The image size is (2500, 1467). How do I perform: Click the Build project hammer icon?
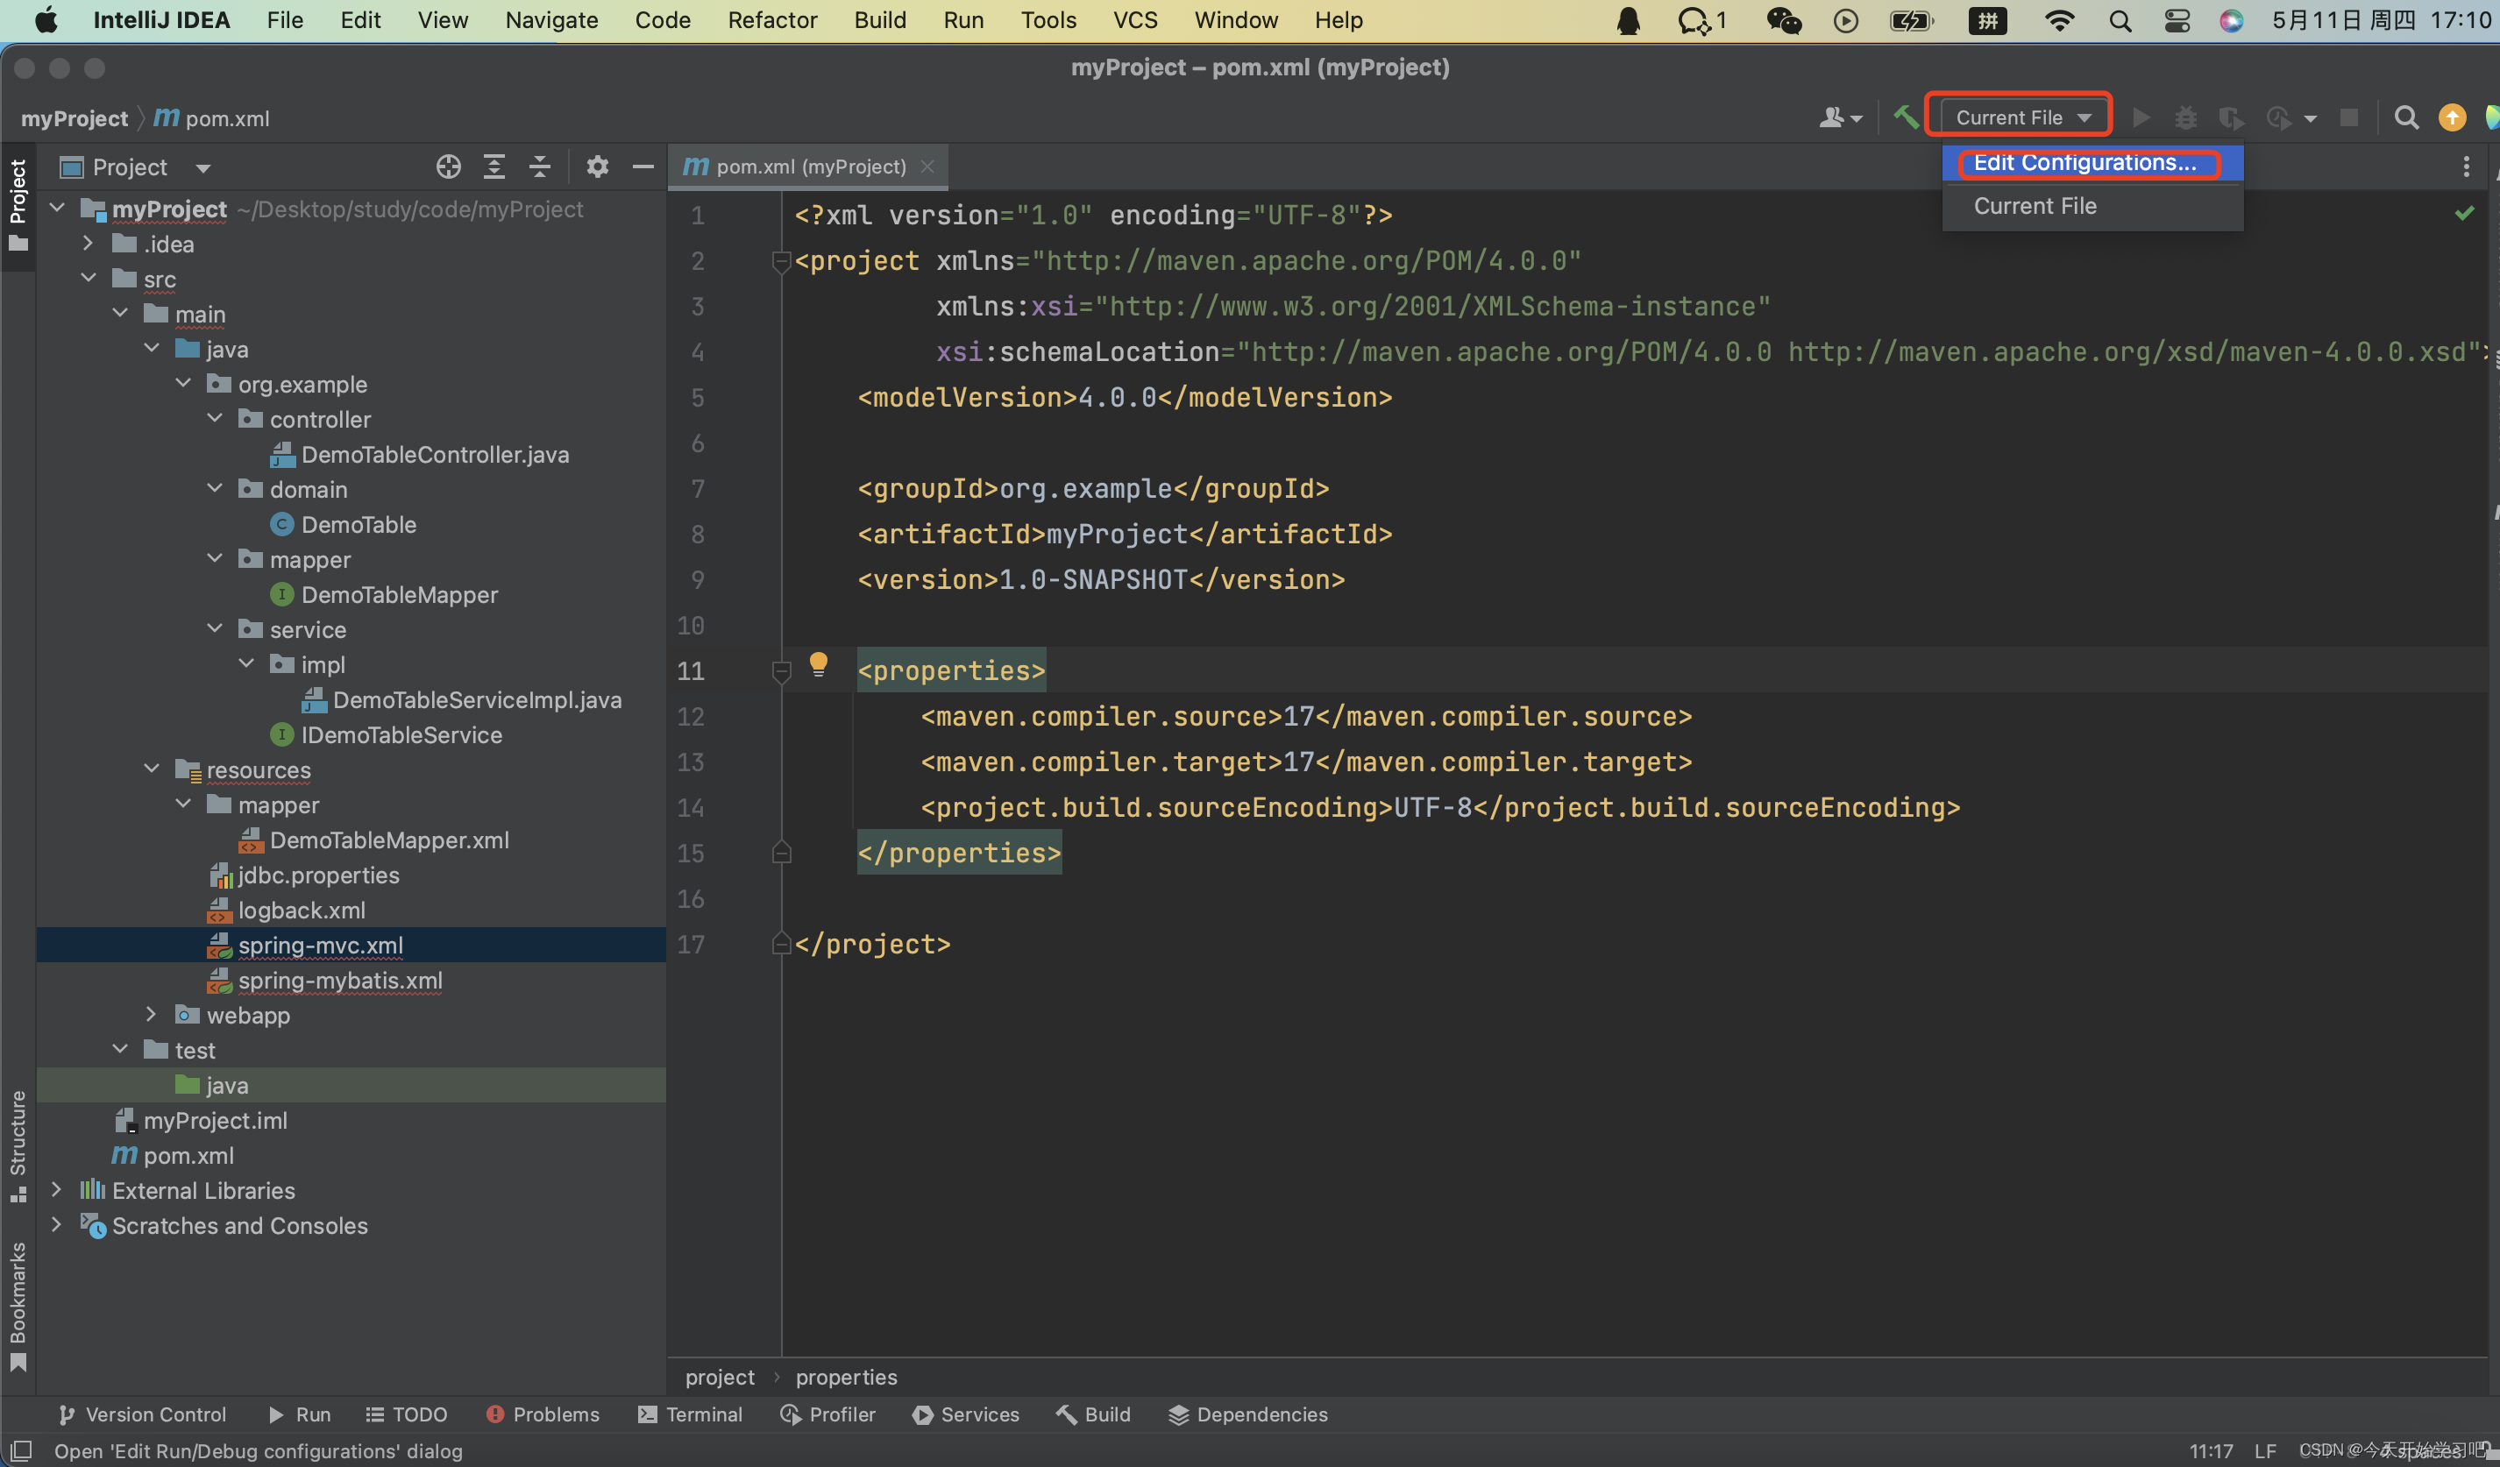(x=1905, y=117)
